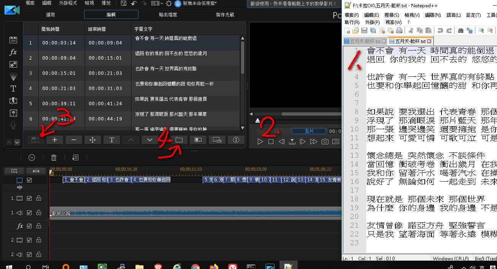Click the trash delete icon above timeline
The width and height of the screenshot is (497, 269).
pos(54,157)
